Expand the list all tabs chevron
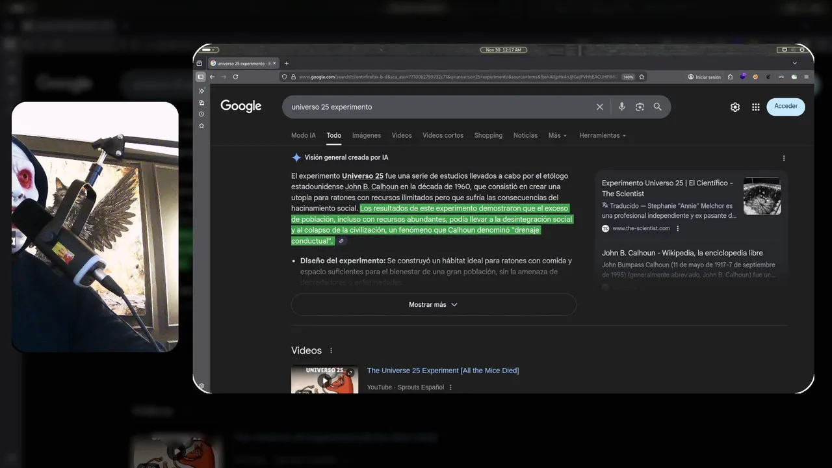The height and width of the screenshot is (468, 832). (x=794, y=63)
